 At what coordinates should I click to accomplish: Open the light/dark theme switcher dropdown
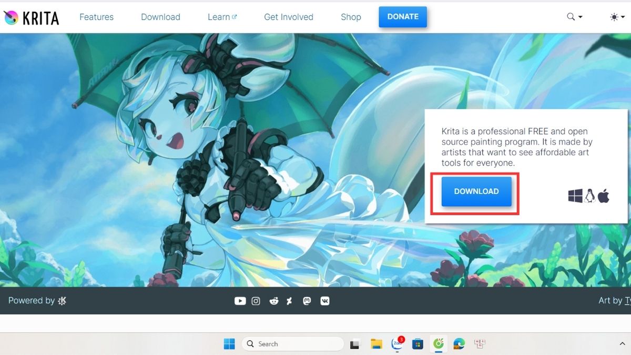tap(617, 17)
